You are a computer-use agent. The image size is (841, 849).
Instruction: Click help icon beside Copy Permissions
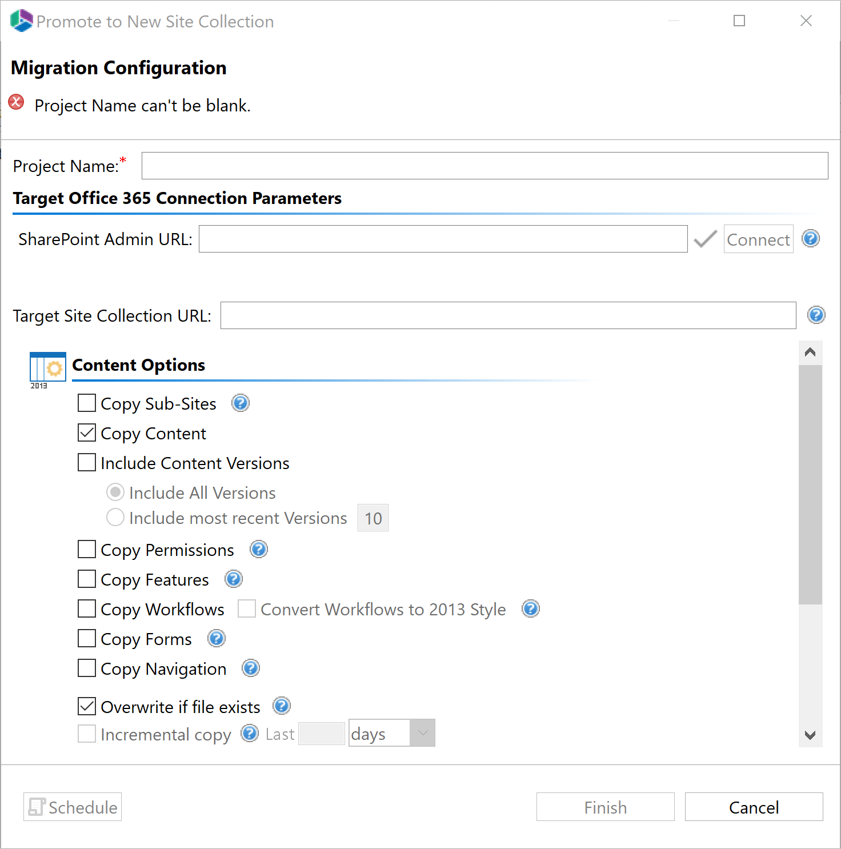(259, 550)
